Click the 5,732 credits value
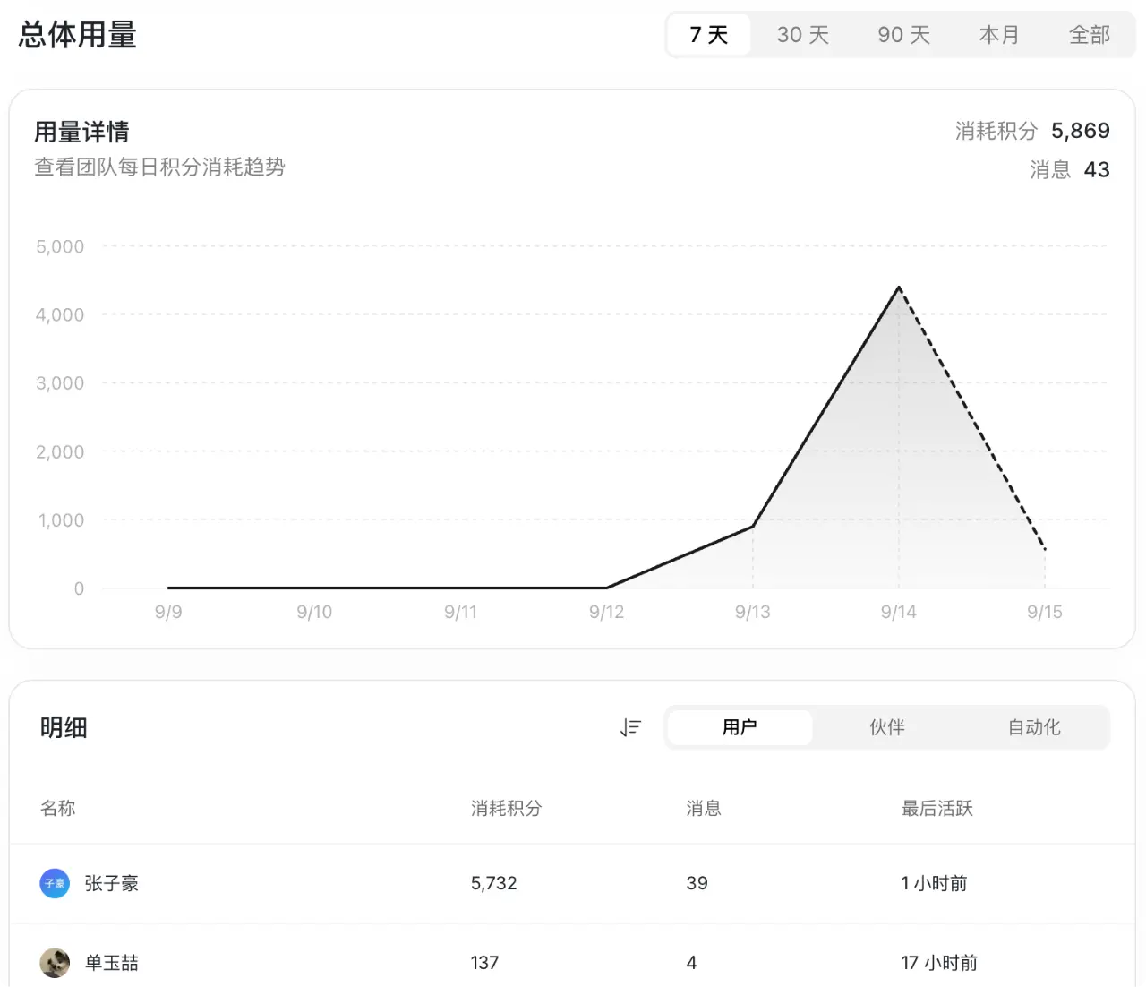1146x987 pixels. (x=494, y=883)
